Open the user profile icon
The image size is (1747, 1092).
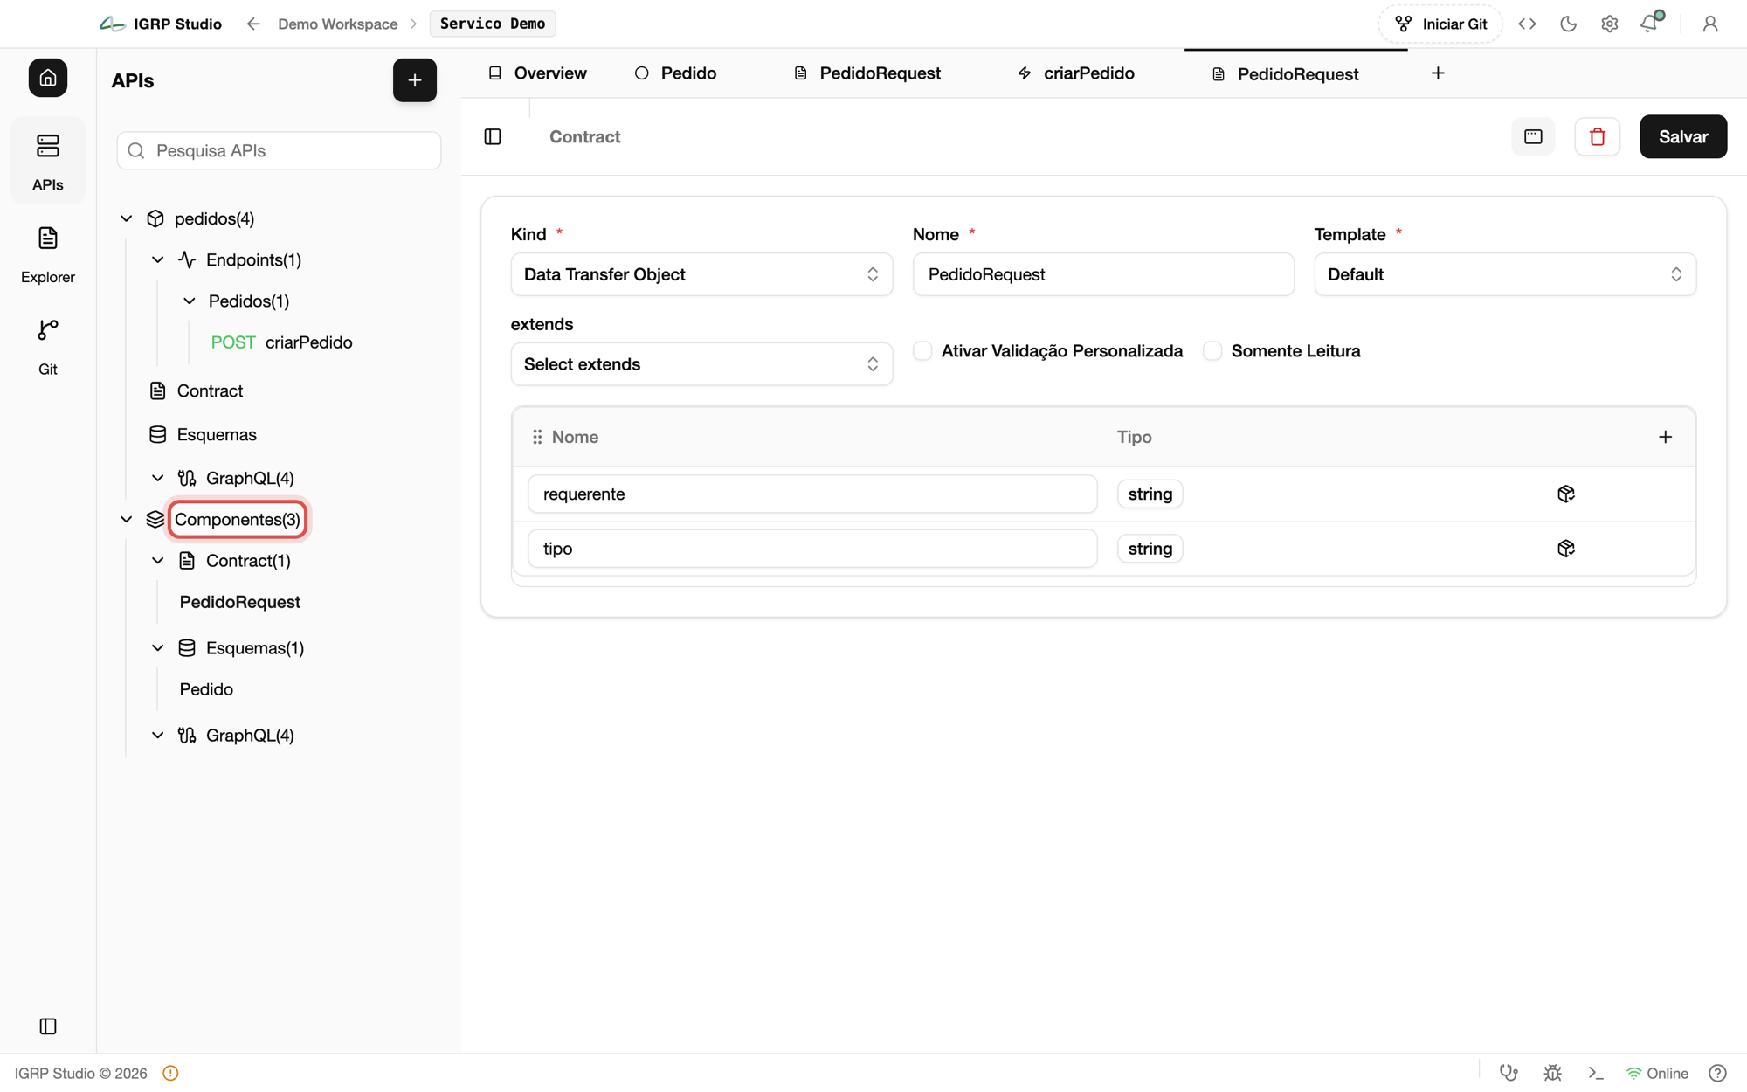[x=1710, y=24]
